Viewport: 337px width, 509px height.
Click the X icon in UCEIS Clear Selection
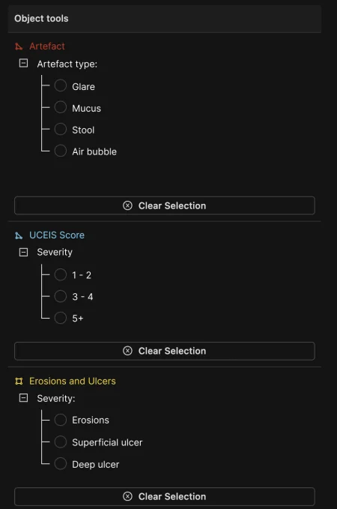(127, 351)
